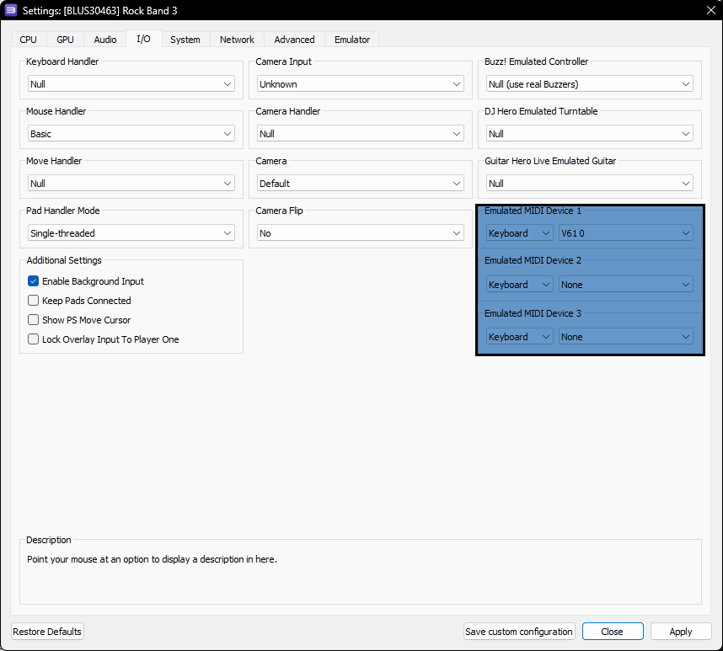Open the Camera dropdown set to Default
723x651 pixels.
(x=360, y=184)
